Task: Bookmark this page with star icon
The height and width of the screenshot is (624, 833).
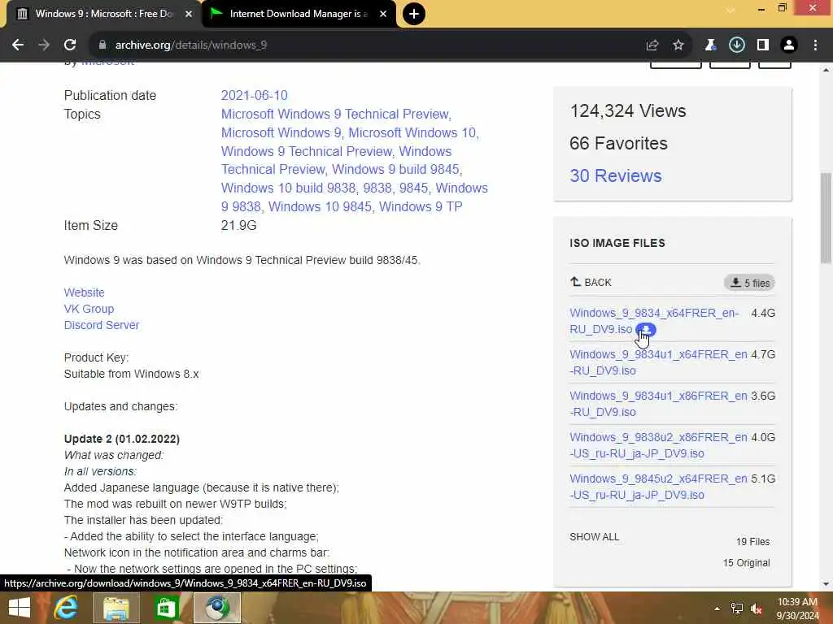Action: (678, 45)
